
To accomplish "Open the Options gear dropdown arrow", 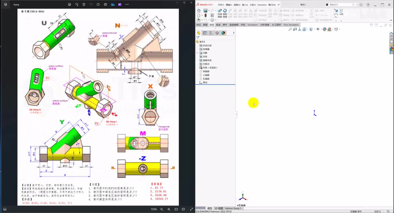I will pyautogui.click(x=215, y=20).
